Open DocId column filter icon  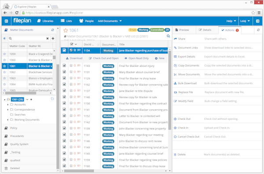coord(98,44)
